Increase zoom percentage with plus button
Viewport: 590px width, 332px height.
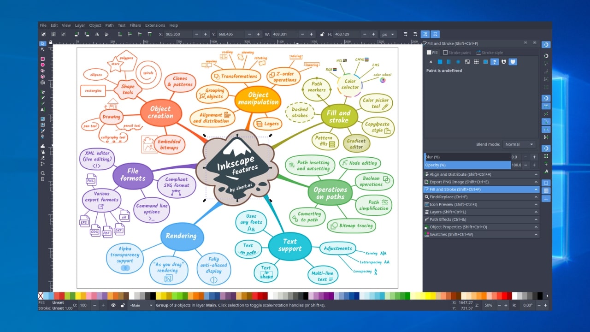tap(506, 305)
